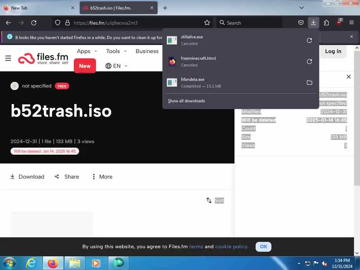Sort the file list

(215, 200)
